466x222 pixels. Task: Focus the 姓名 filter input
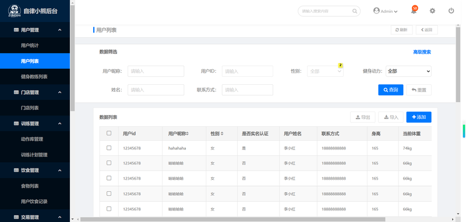click(x=156, y=90)
